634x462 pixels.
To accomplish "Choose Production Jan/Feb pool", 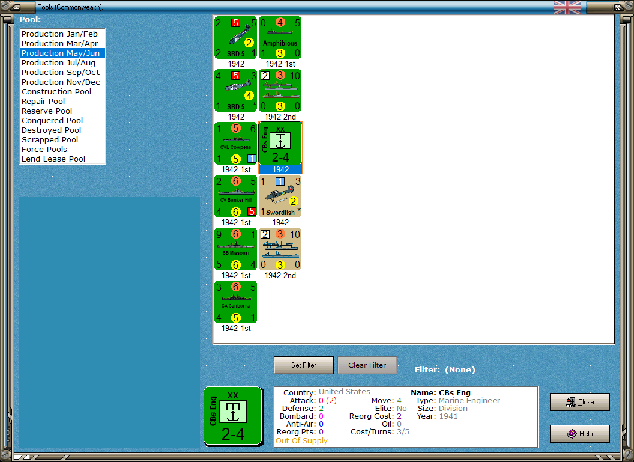I will click(62, 34).
